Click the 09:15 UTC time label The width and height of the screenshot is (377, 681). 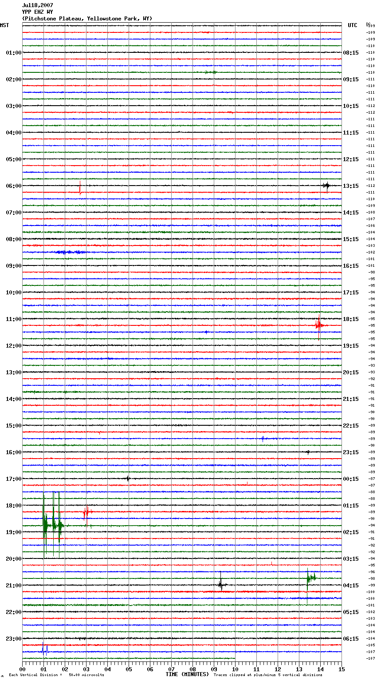click(351, 79)
